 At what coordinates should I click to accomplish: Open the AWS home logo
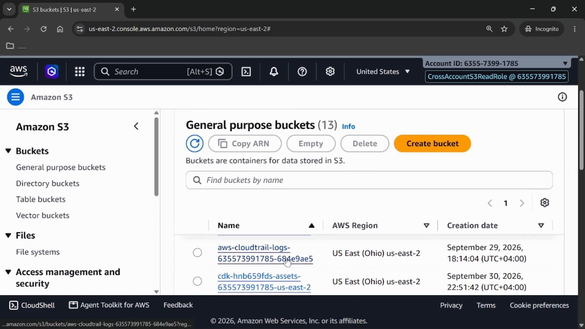19,71
